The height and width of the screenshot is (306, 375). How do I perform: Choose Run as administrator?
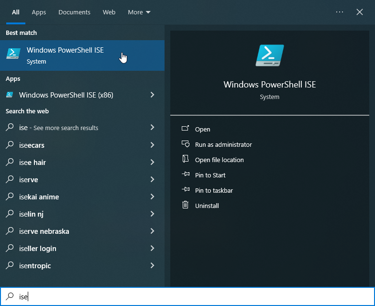223,144
